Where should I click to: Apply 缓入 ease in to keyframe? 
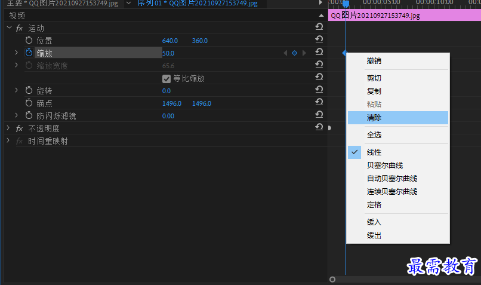pyautogui.click(x=398, y=222)
